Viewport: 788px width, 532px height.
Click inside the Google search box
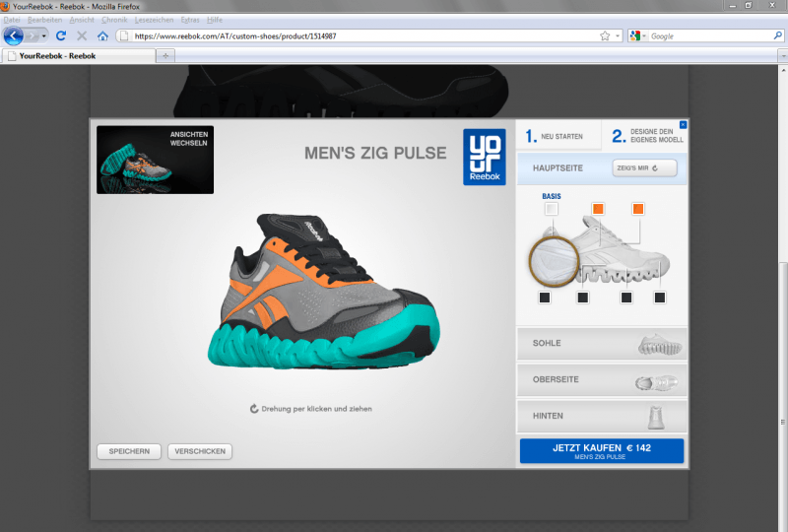tap(710, 36)
